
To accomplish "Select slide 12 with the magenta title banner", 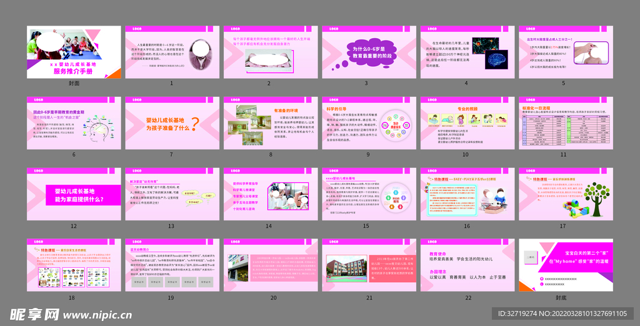I will tap(74, 194).
